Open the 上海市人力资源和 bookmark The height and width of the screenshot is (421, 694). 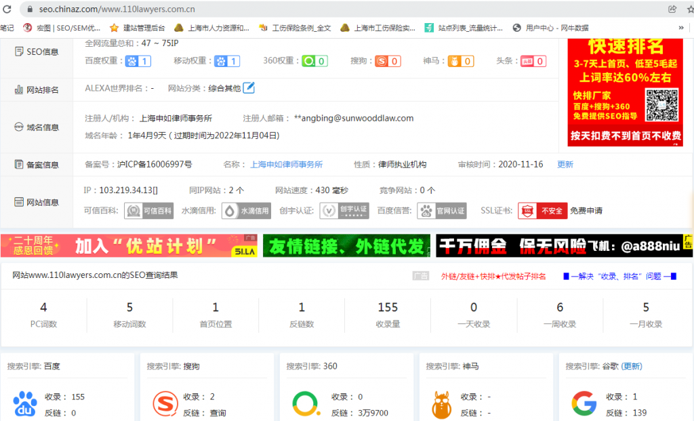click(212, 28)
